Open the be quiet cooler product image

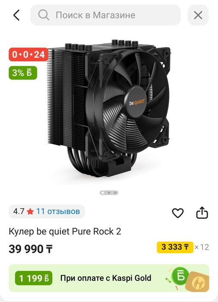point(109,108)
